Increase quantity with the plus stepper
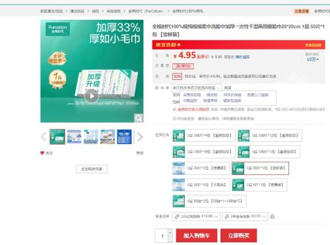The height and width of the screenshot is (245, 330). tap(170, 232)
